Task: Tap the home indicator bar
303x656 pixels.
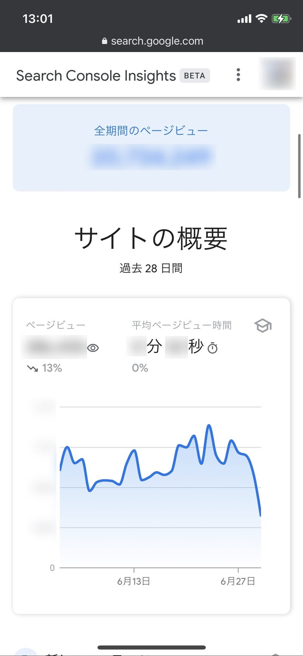Action: click(x=151, y=647)
